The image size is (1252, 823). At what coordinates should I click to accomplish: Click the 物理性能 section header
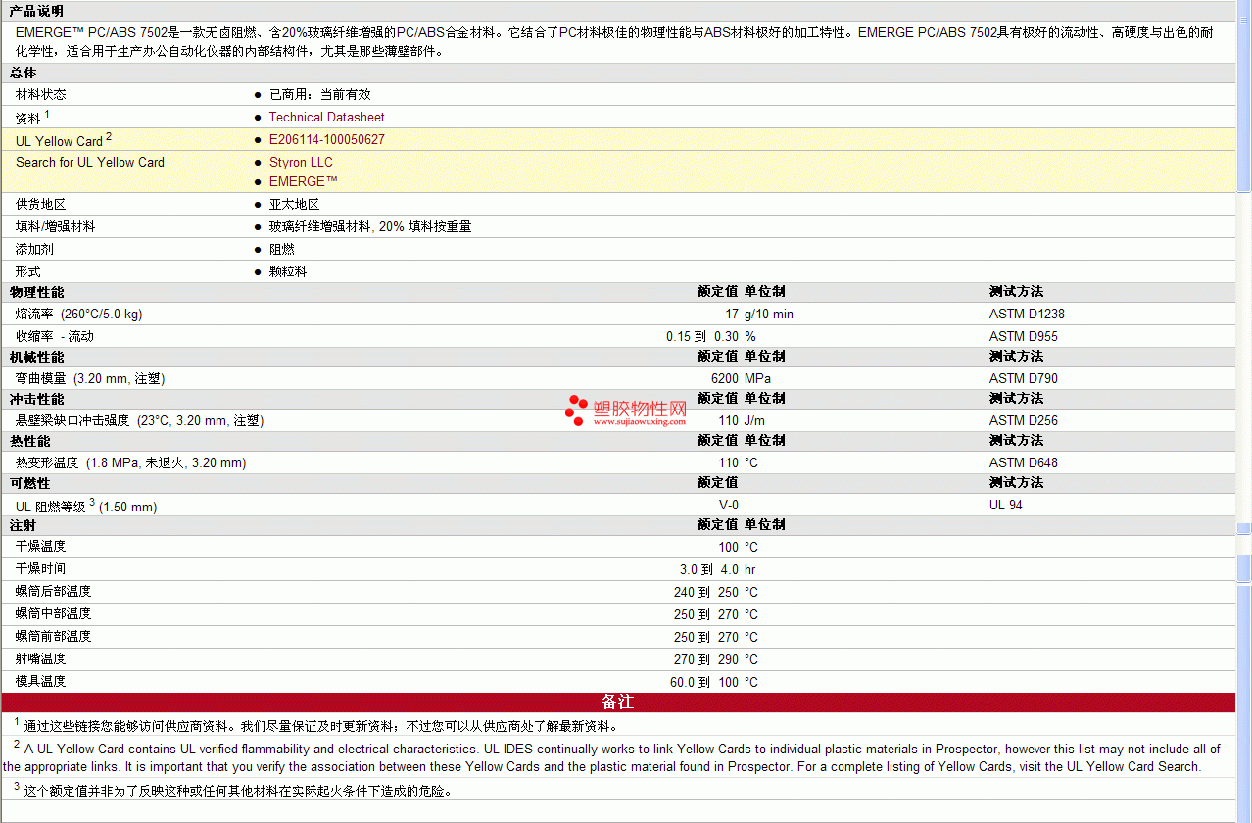coord(36,292)
